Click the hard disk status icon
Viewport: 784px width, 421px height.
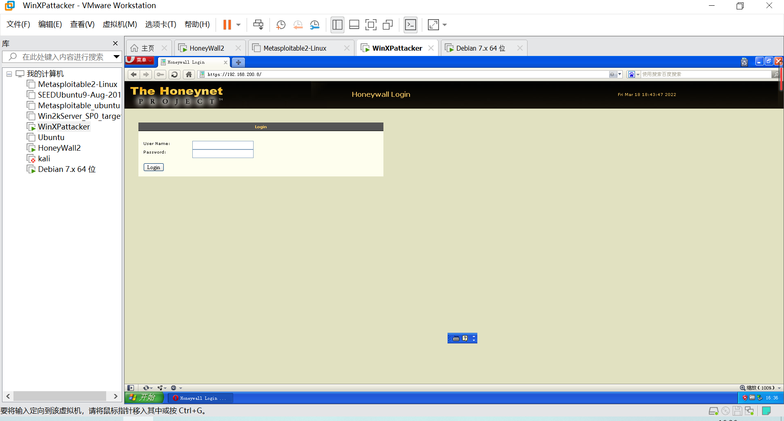click(713, 411)
